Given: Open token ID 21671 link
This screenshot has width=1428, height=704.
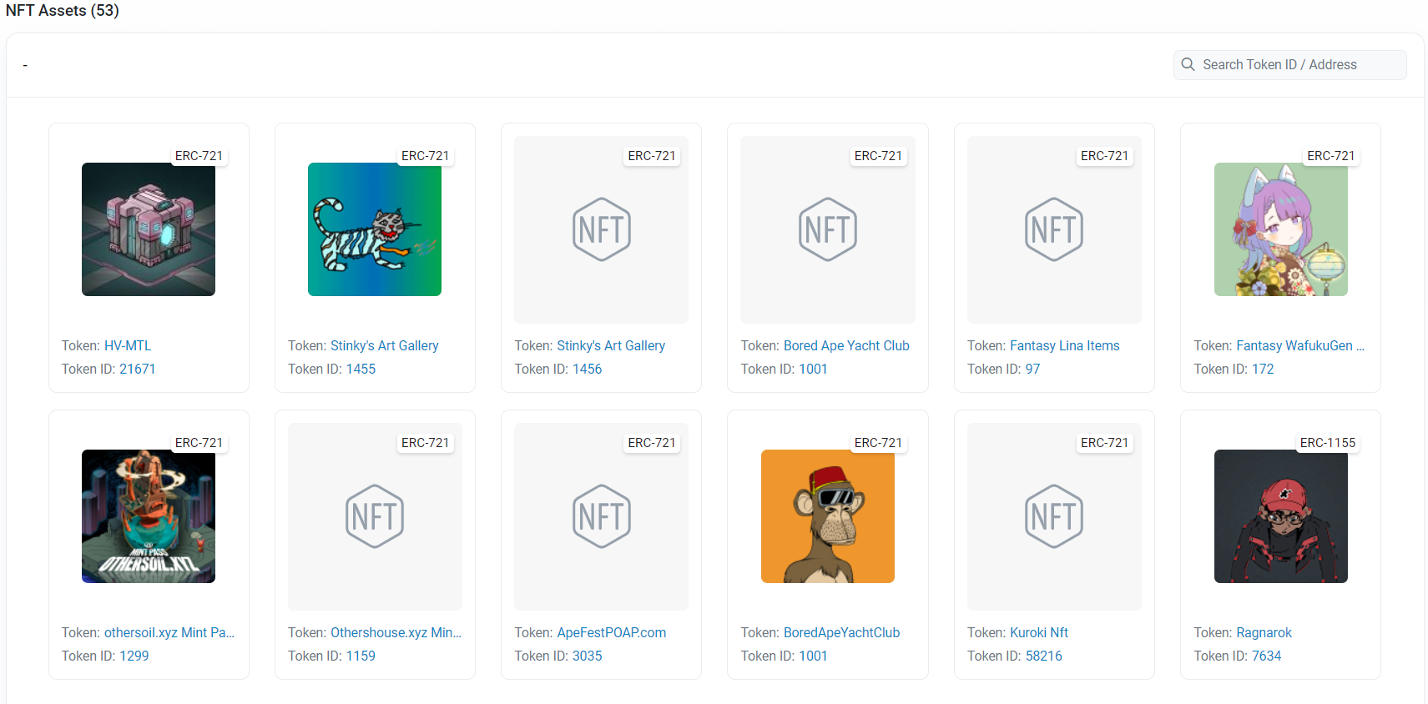Looking at the screenshot, I should pyautogui.click(x=138, y=369).
